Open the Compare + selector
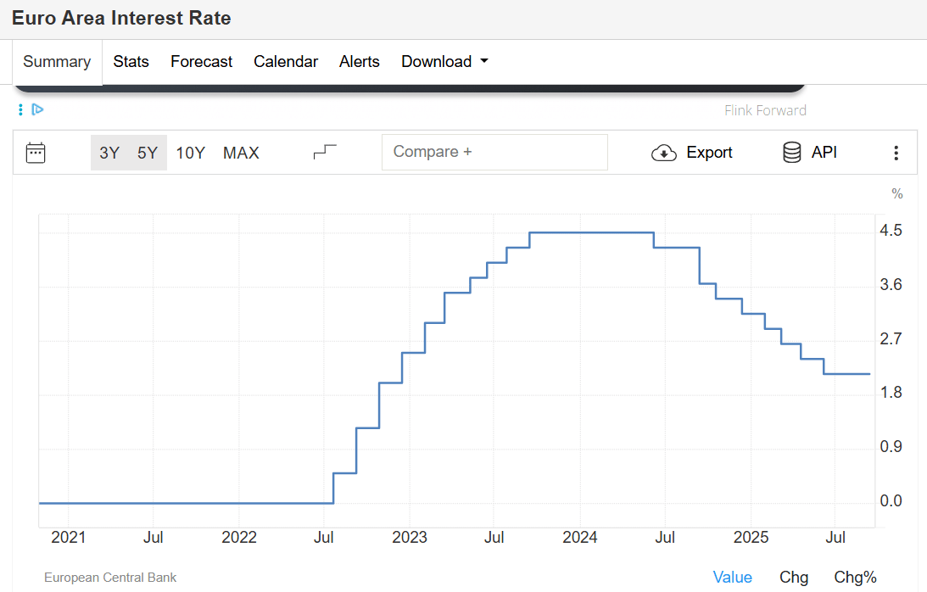 click(494, 152)
